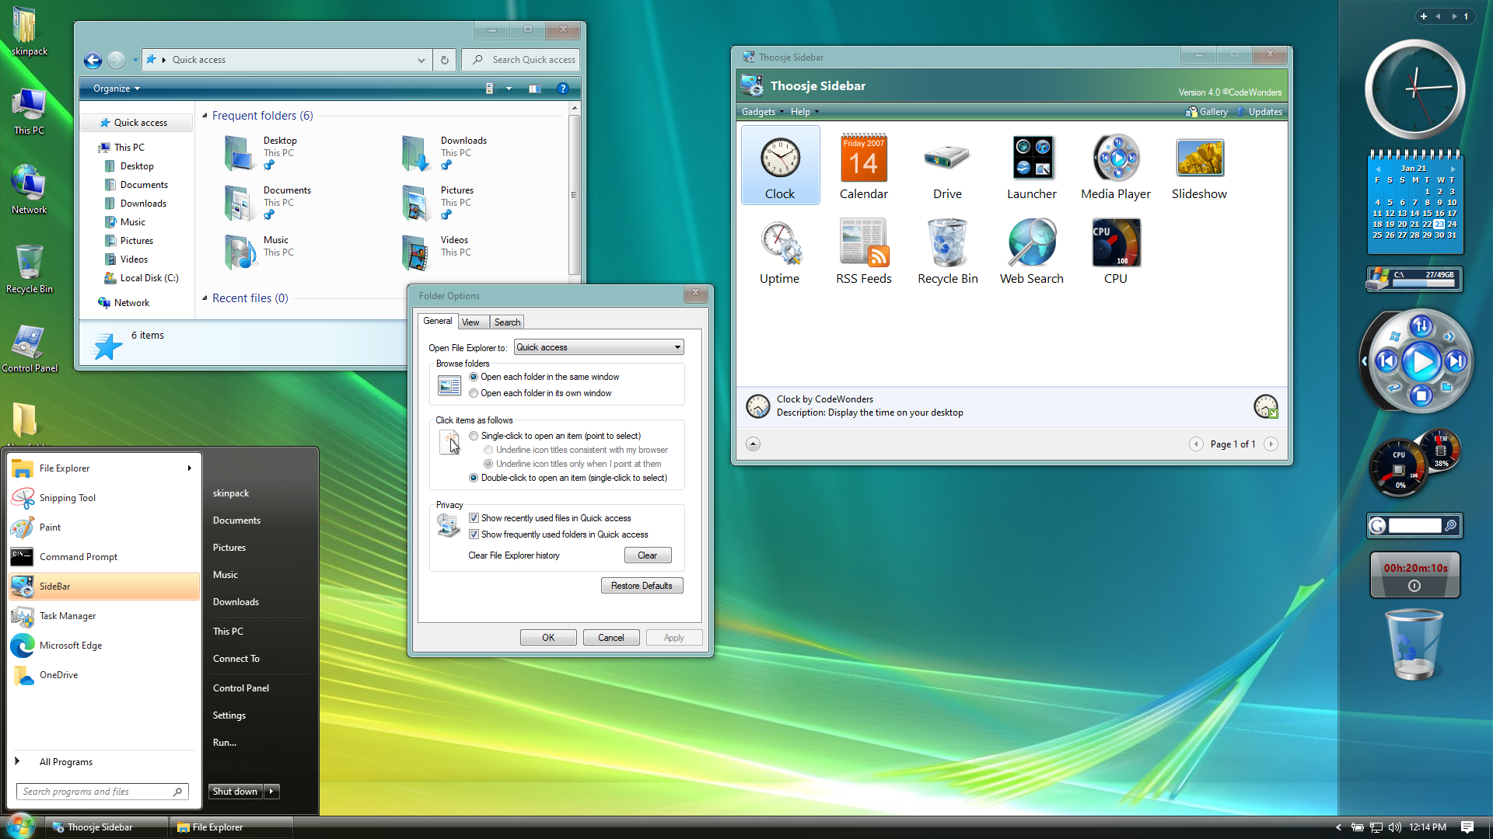This screenshot has height=839, width=1493.
Task: Click the Search programs and files field
Action: coord(95,792)
